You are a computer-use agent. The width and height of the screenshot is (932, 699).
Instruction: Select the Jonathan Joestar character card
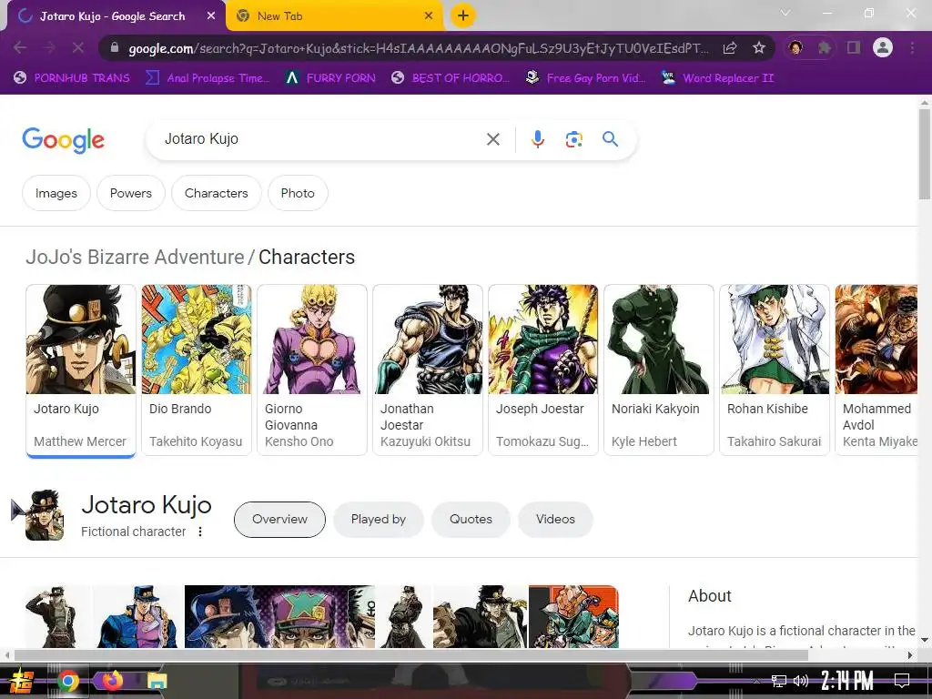coord(428,370)
